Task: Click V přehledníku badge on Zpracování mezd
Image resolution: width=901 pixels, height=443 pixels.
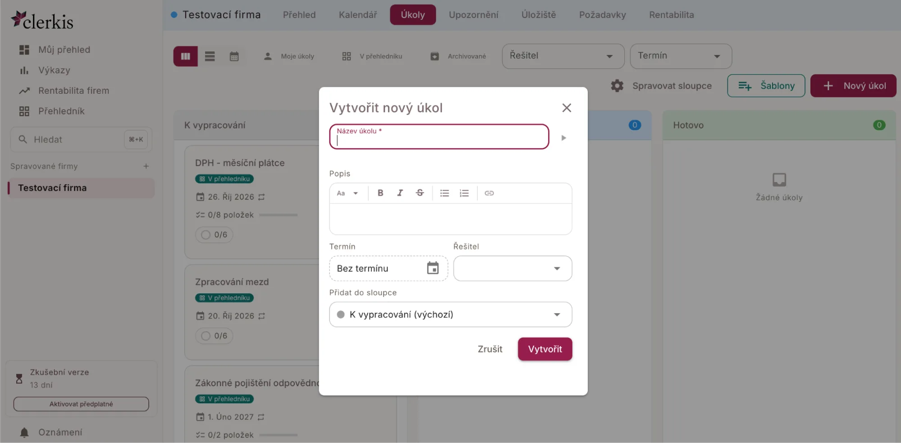Action: [224, 298]
